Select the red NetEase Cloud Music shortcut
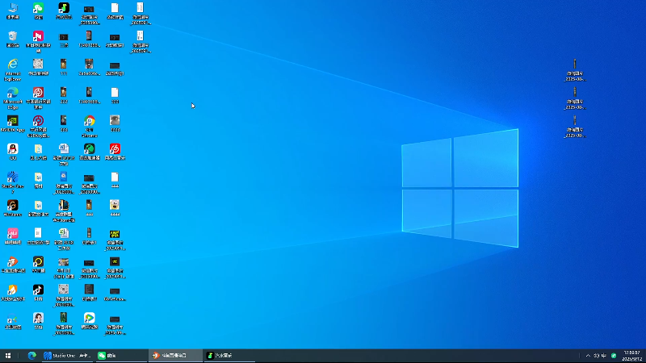 click(115, 152)
